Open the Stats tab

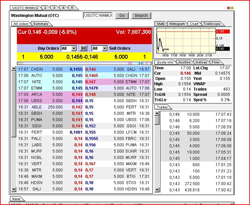click(161, 24)
